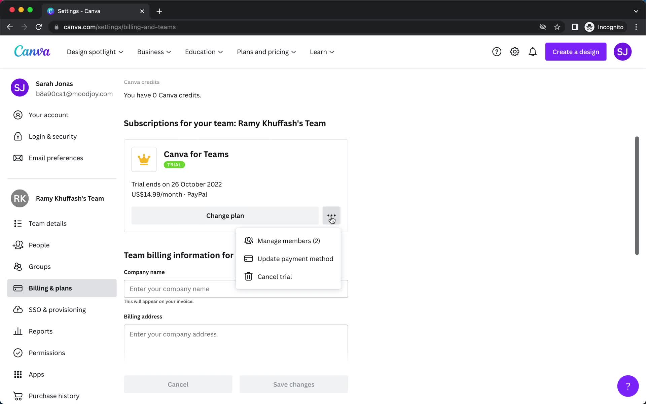The image size is (646, 404).
Task: Click the page vertical scrollbar
Action: pyautogui.click(x=637, y=196)
